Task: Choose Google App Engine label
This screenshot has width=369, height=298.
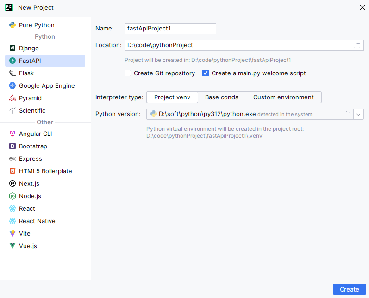Action: pos(47,86)
